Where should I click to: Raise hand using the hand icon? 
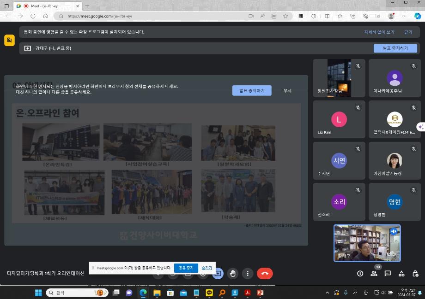pos(233,274)
